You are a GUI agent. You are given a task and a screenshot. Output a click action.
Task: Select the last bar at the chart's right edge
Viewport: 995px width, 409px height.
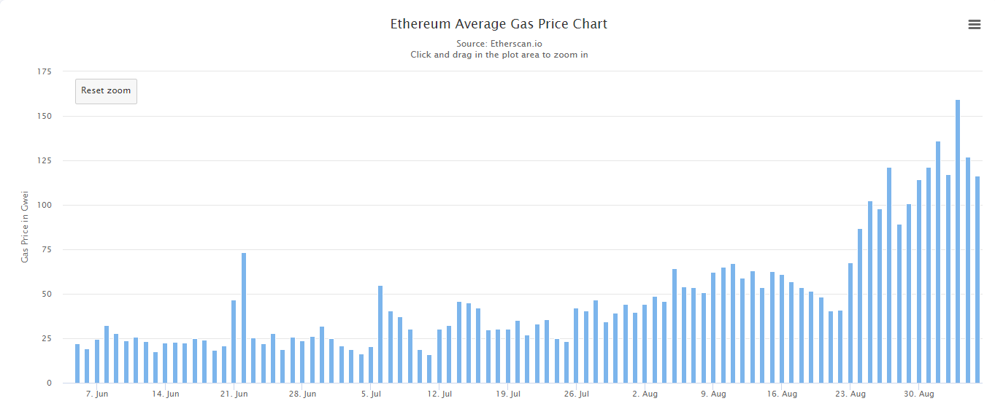click(x=977, y=279)
